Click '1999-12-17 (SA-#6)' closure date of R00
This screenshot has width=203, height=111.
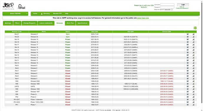(167, 81)
